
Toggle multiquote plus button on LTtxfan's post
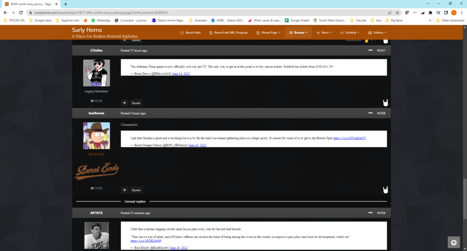(x=125, y=103)
